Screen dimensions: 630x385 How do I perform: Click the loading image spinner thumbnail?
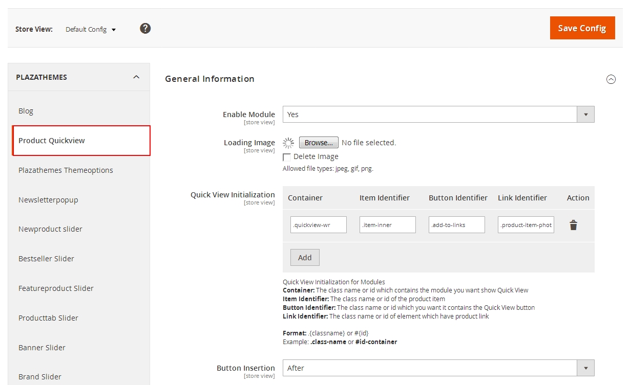[x=288, y=143]
